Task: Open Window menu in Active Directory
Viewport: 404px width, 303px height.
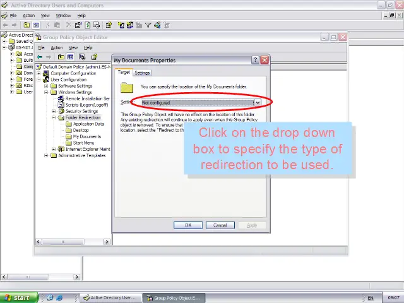Action: coord(63,15)
